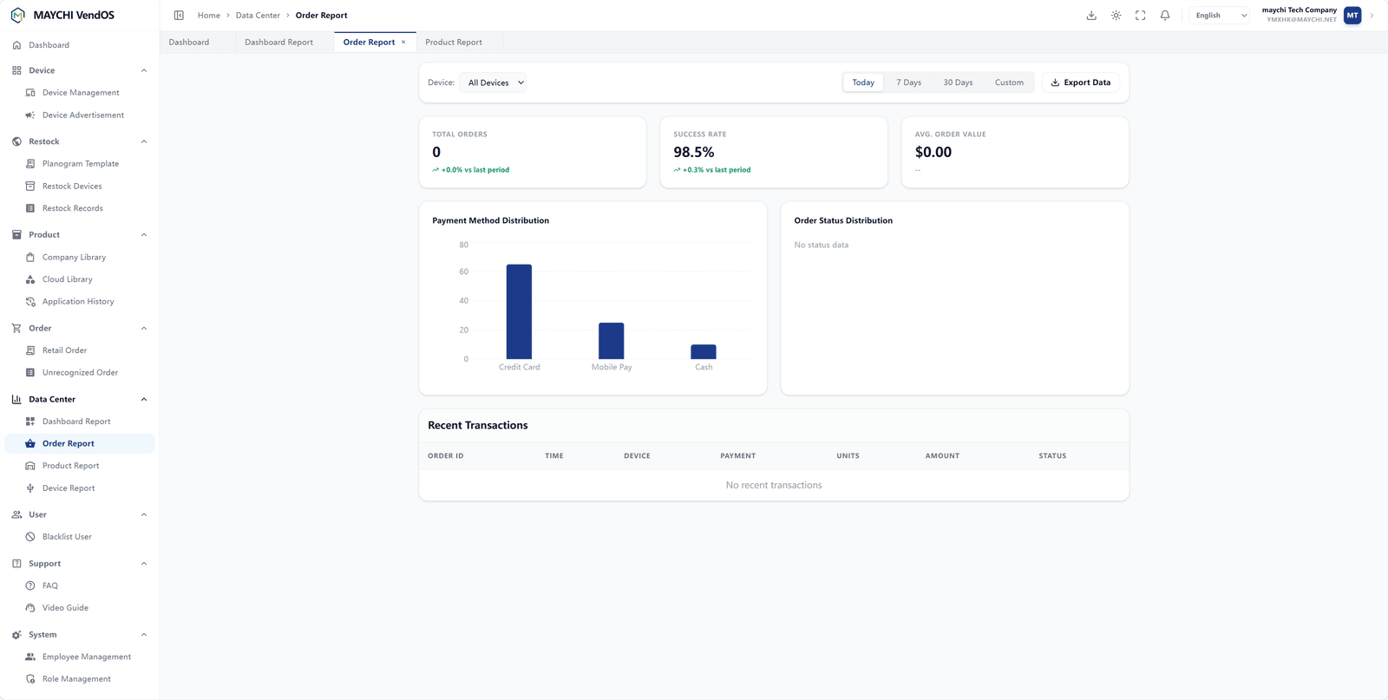Click the Dashboard Report grid icon

click(30, 422)
